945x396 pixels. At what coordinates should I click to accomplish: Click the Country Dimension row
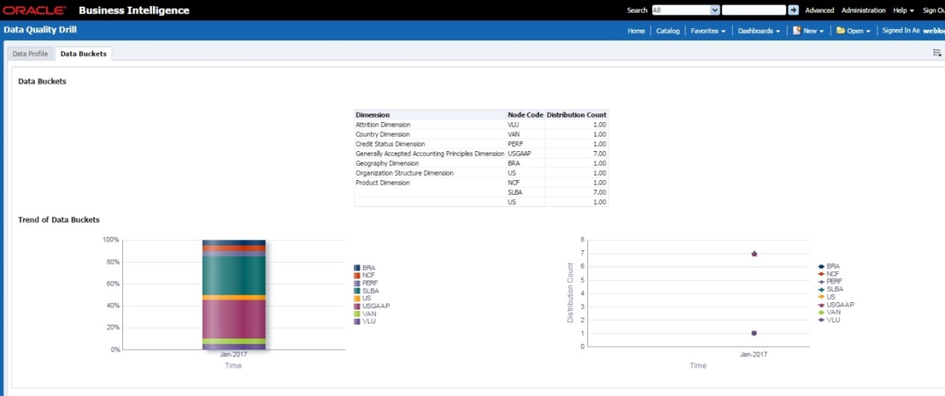click(x=481, y=135)
